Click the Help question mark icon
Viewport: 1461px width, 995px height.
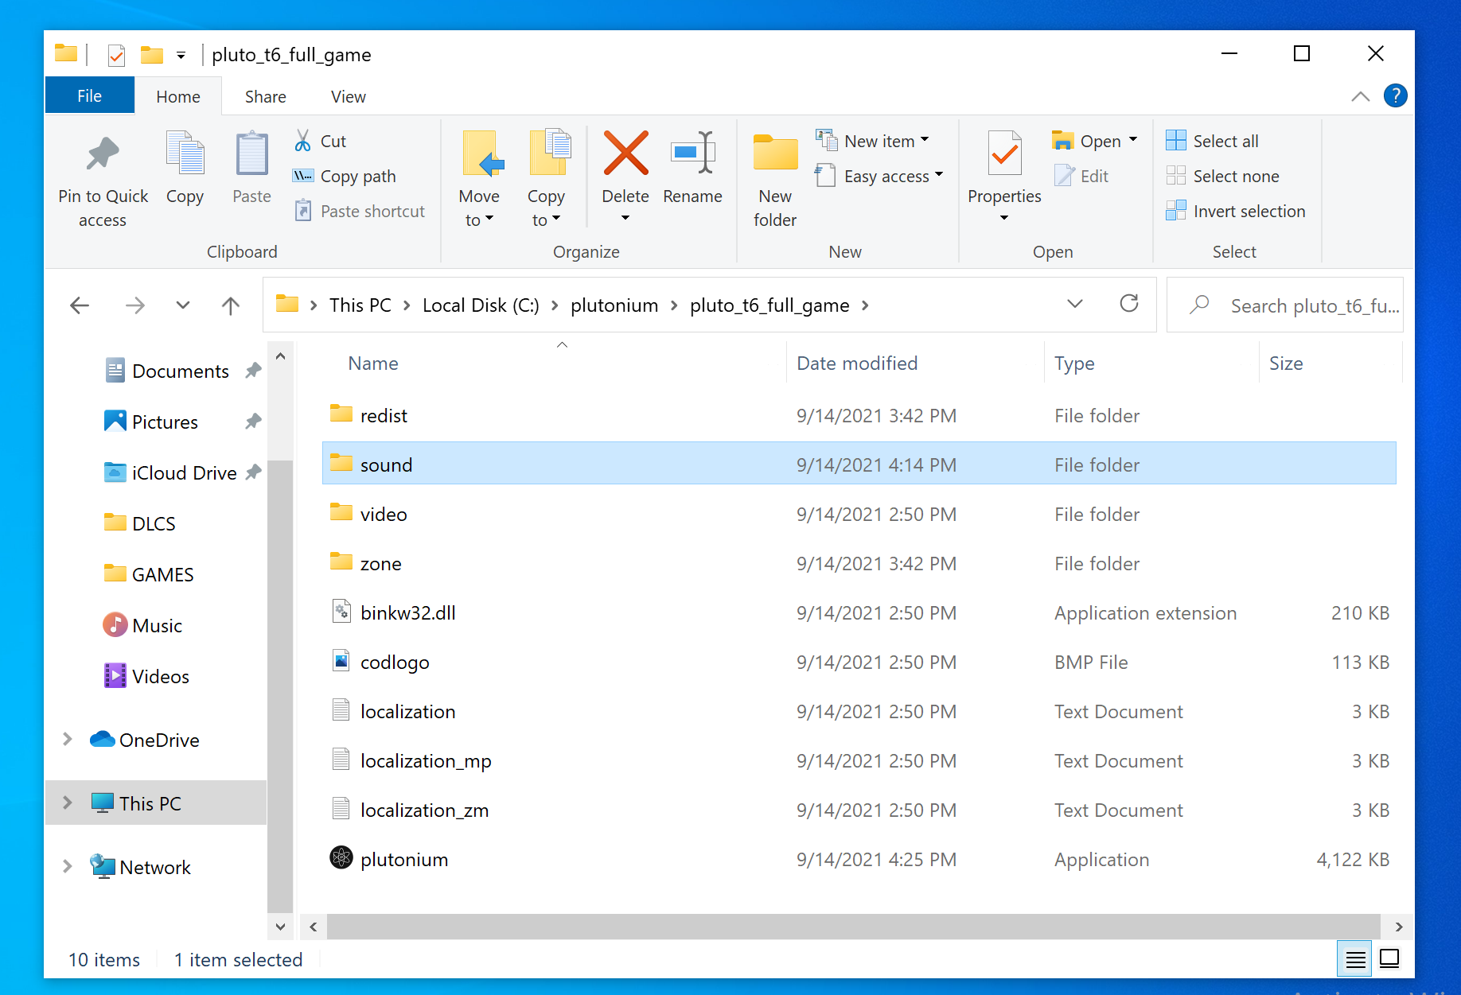(1395, 96)
